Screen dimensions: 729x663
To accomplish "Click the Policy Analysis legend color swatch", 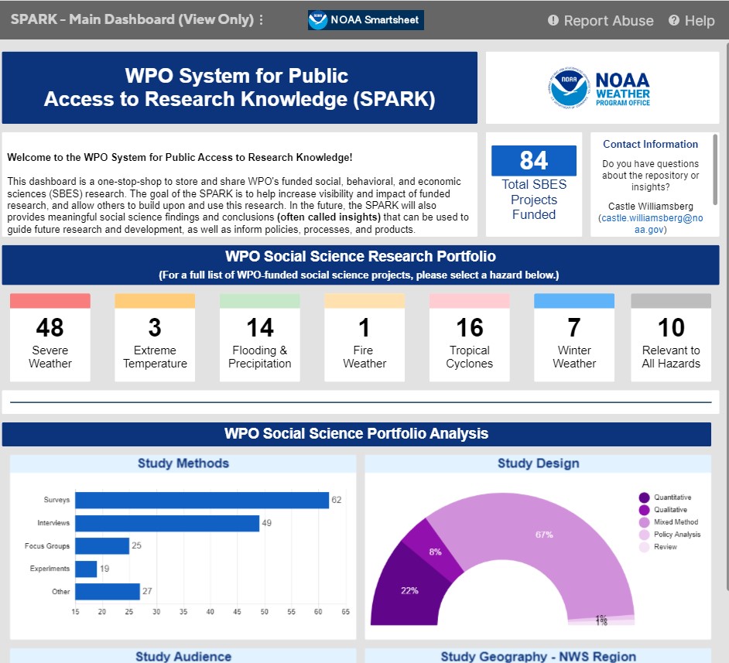I will coord(644,535).
